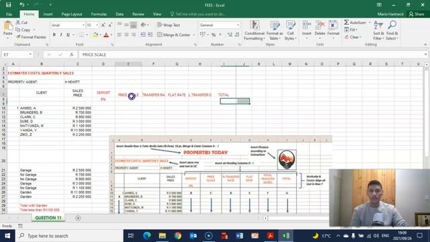Switch to the Data tab
Screen dimensions: 430x242
pyautogui.click(x=120, y=14)
